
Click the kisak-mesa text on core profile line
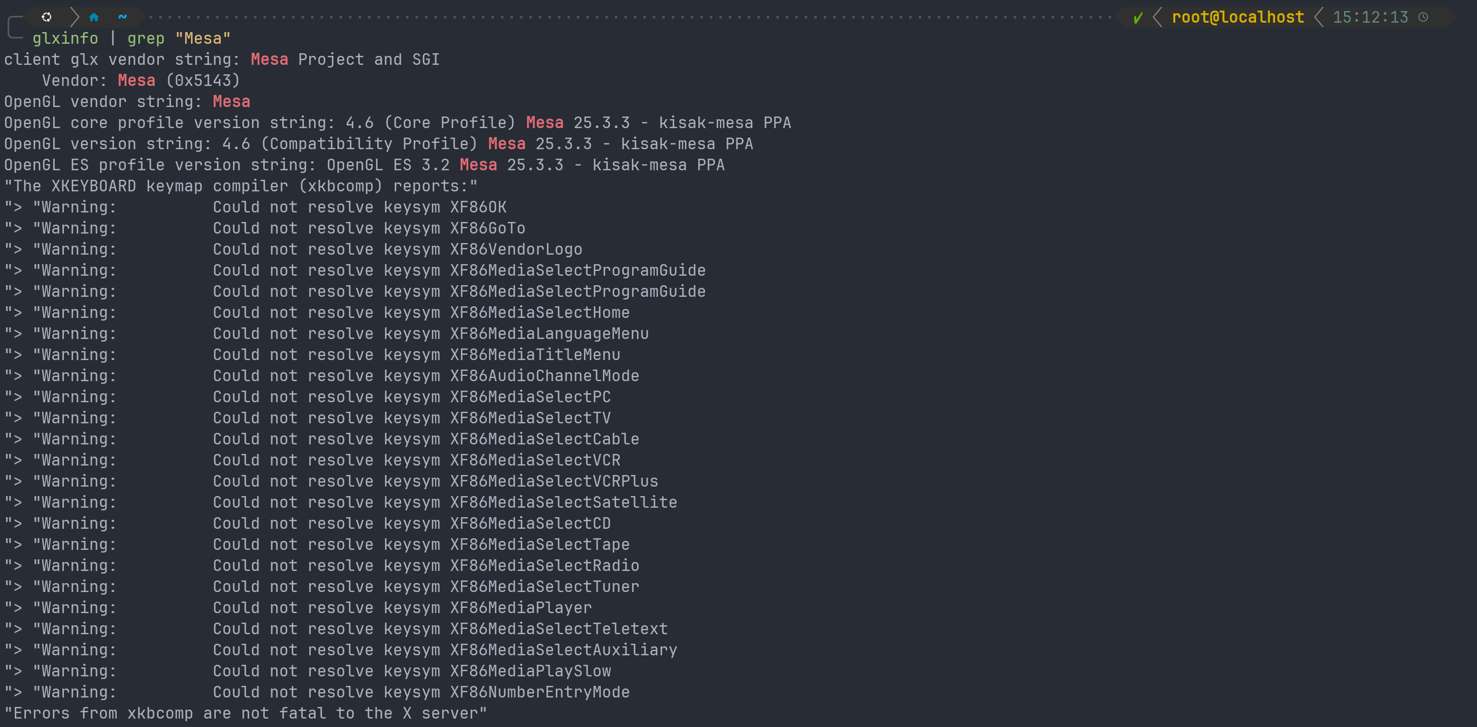pos(705,123)
